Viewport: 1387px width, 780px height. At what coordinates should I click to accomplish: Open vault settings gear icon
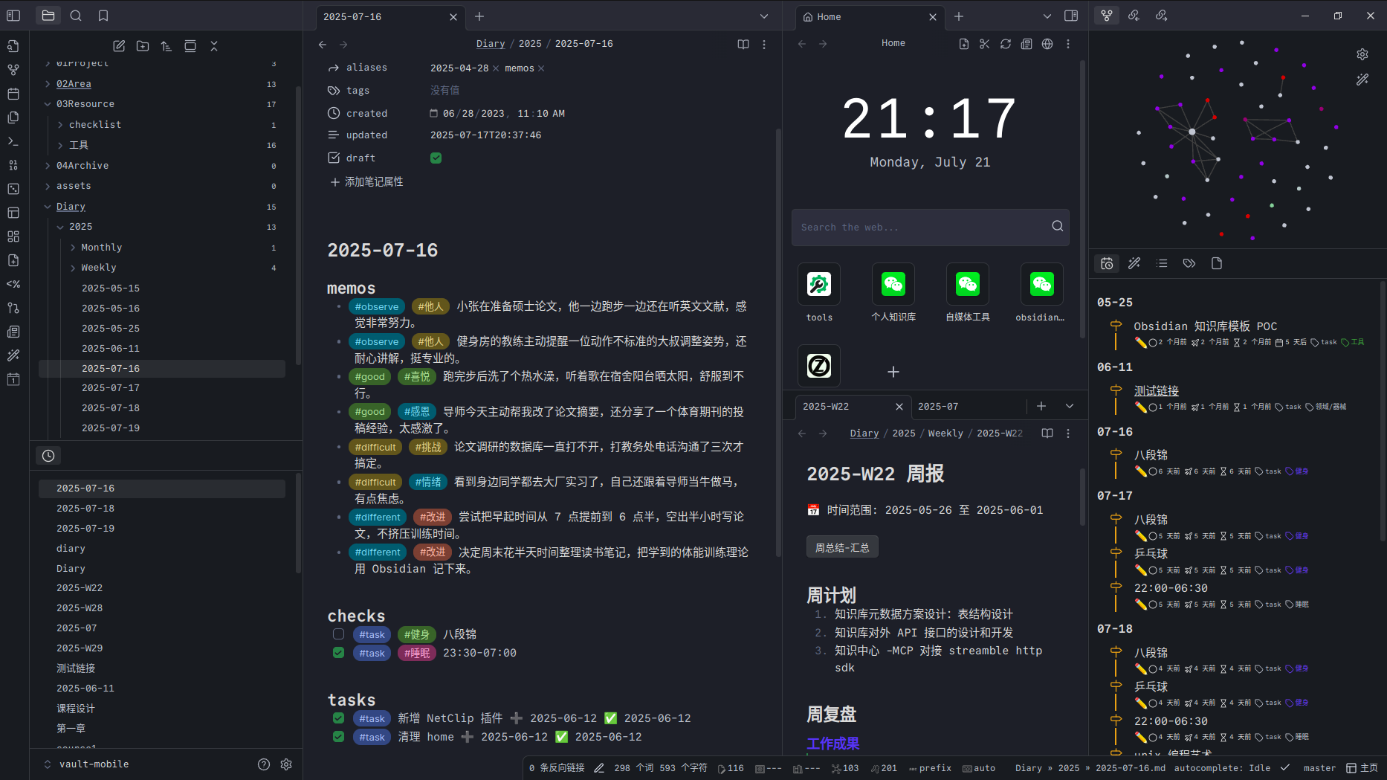[286, 764]
